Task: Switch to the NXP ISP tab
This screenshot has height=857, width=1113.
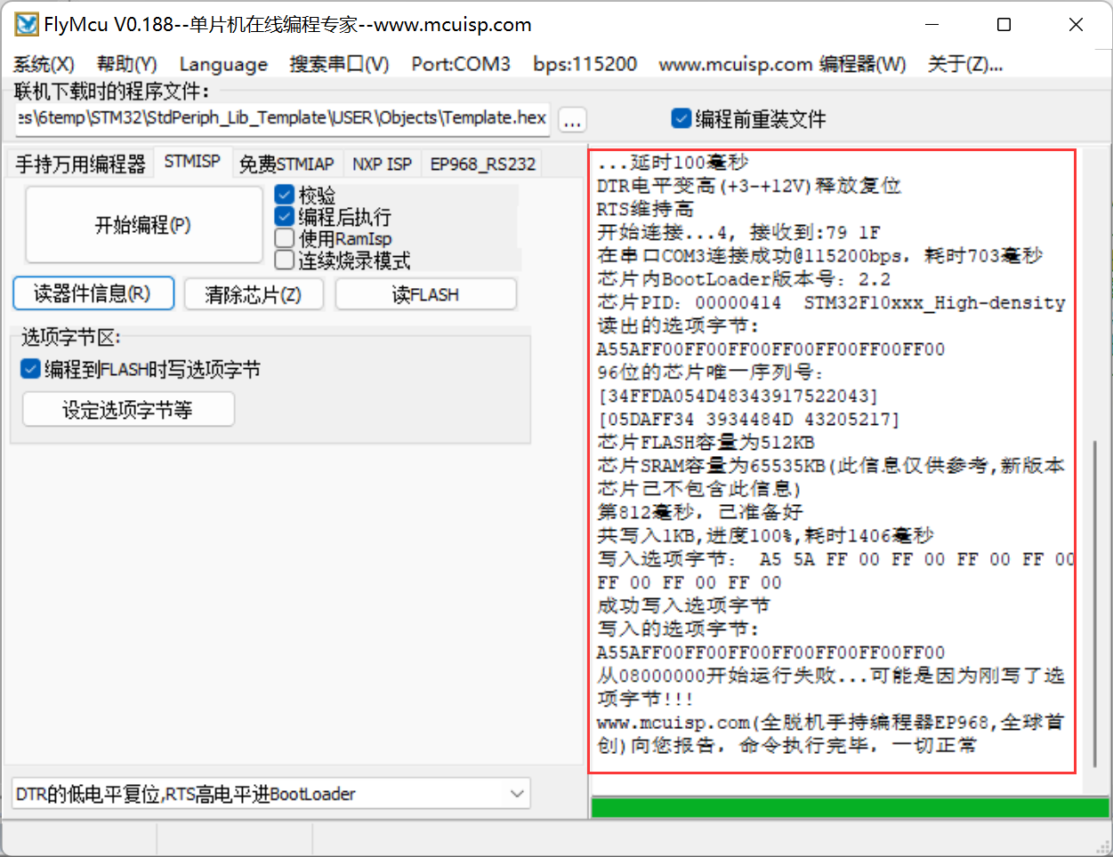Action: click(382, 163)
